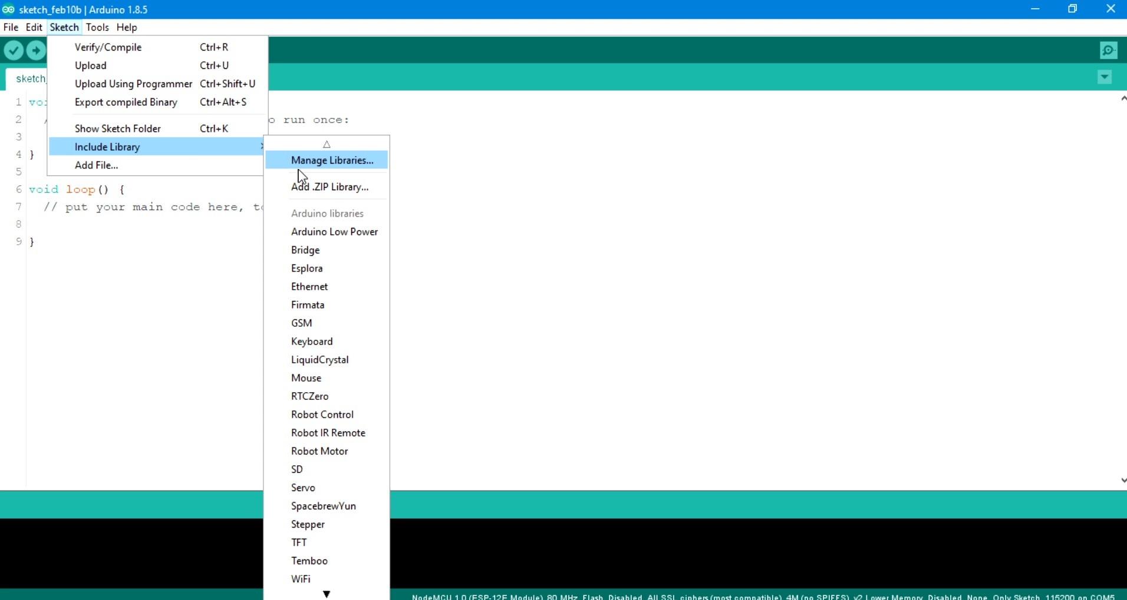The image size is (1127, 600).
Task: Include the Temboo library
Action: 327,560
